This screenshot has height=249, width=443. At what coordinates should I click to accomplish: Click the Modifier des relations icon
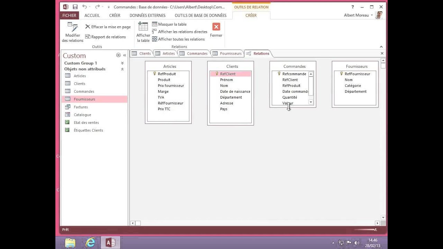73,27
